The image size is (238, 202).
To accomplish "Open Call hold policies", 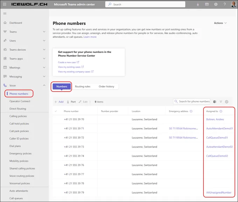I will click(19, 123).
